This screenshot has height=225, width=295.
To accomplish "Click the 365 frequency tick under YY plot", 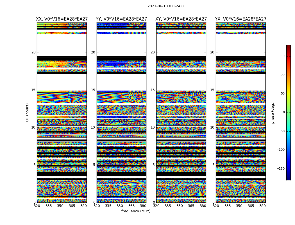I will [x=131, y=206].
